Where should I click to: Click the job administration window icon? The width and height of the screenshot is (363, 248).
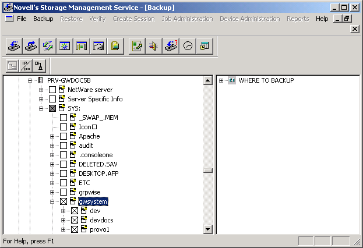click(x=82, y=46)
